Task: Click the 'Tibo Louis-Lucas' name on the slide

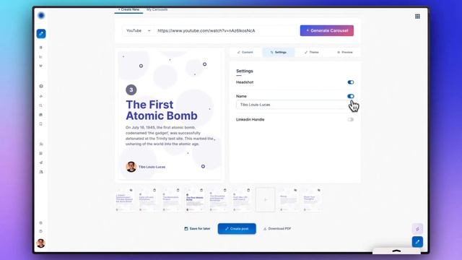Action: (152, 167)
